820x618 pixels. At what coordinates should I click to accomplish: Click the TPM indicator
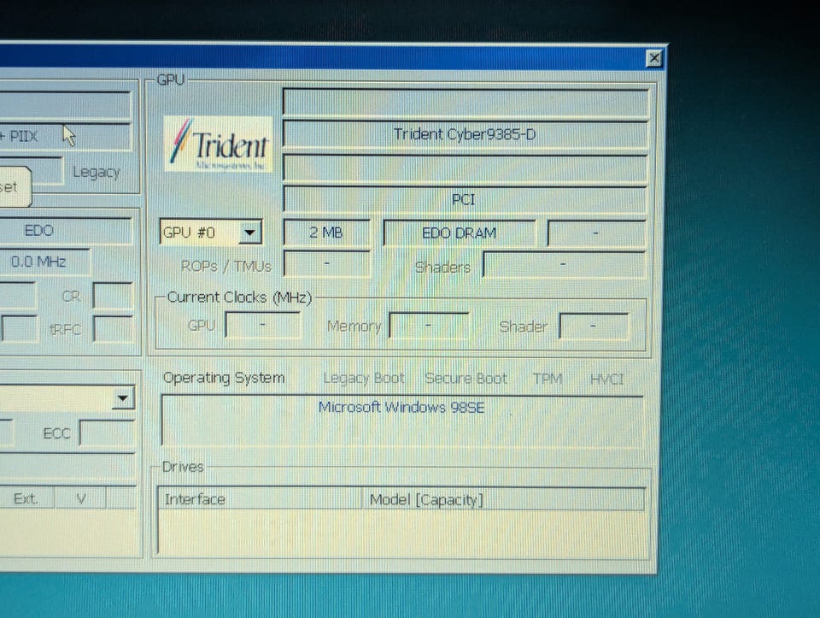[x=548, y=379]
